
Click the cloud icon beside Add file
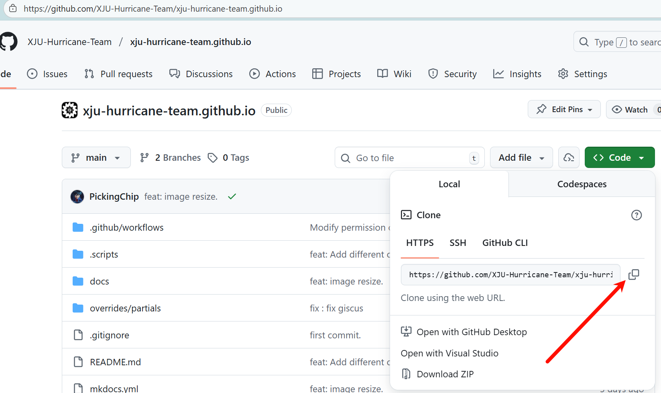(569, 158)
